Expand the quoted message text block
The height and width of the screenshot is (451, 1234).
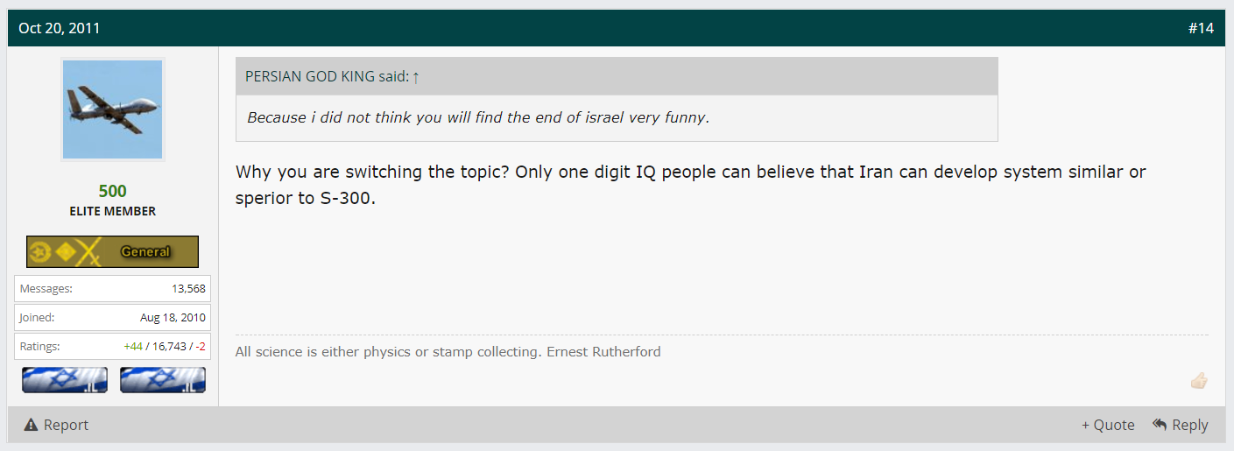pos(617,117)
